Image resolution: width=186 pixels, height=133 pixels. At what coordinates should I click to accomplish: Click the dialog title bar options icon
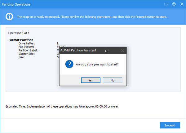[107, 50]
